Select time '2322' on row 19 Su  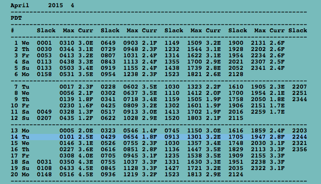coord(258,168)
